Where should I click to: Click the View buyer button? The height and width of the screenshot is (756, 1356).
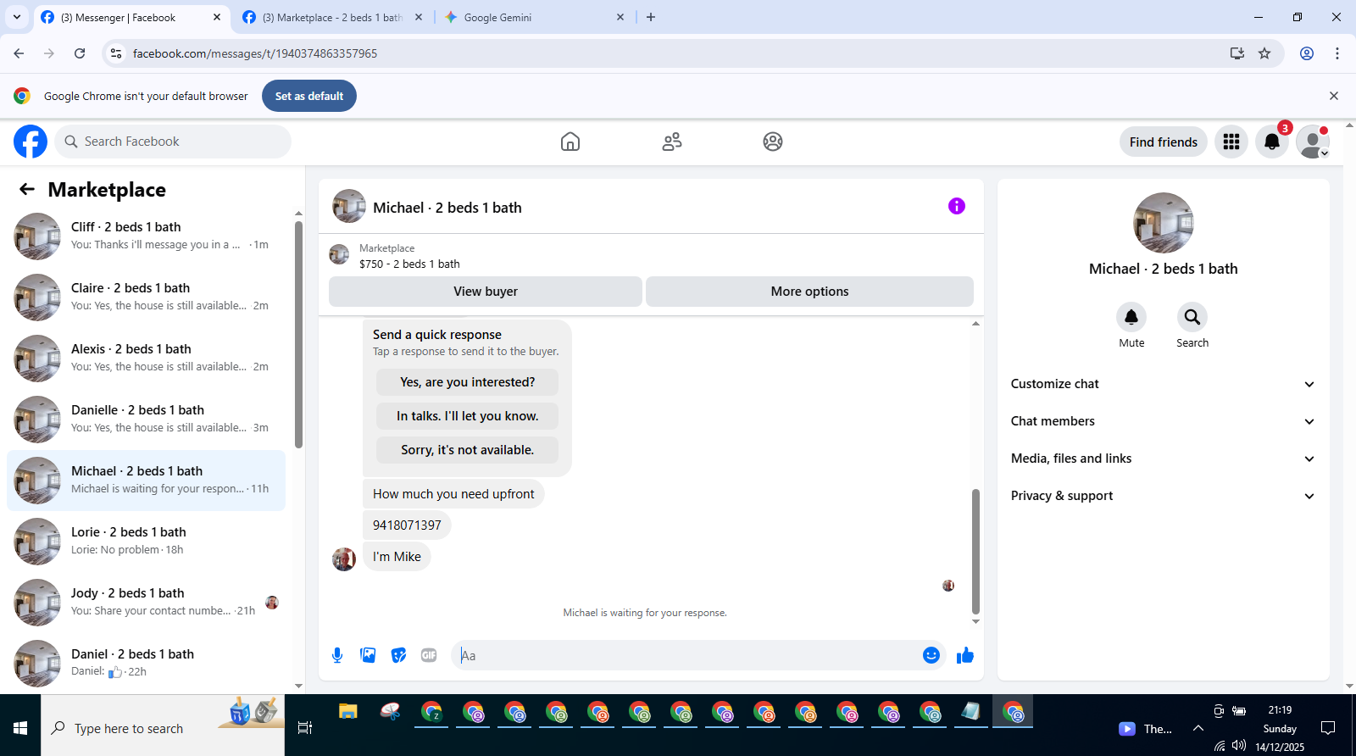(486, 291)
